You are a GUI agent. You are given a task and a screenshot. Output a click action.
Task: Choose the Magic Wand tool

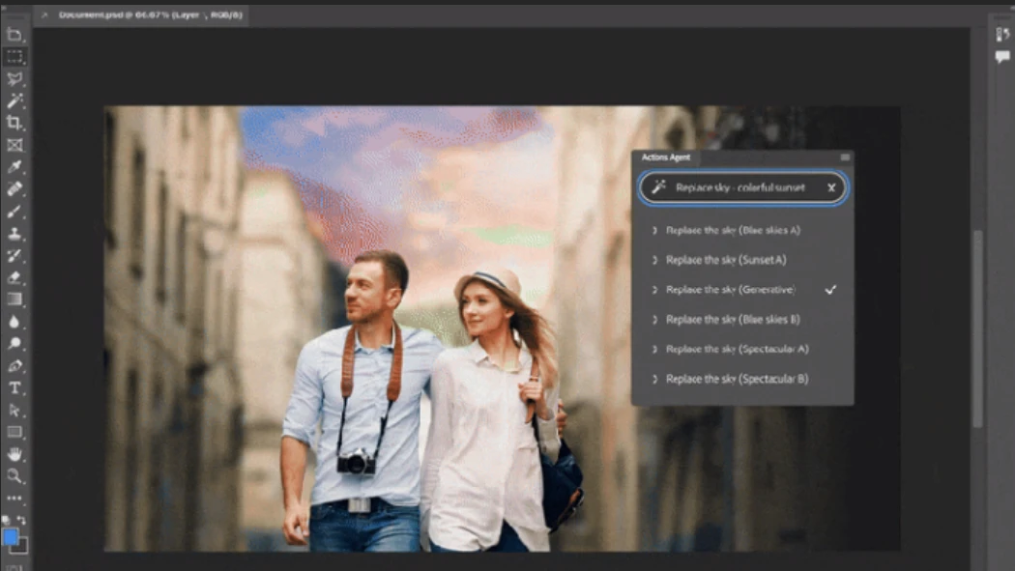pyautogui.click(x=14, y=101)
